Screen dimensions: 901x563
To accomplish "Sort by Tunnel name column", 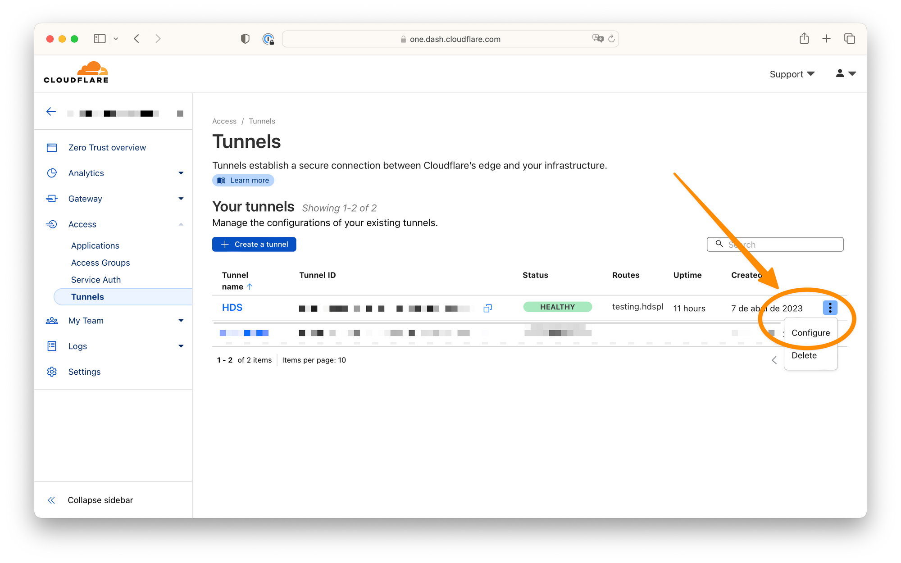I will click(x=237, y=281).
